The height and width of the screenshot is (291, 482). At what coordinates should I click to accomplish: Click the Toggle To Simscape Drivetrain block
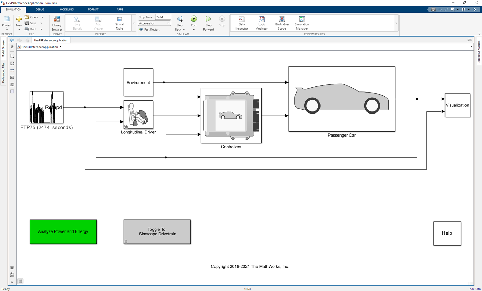point(157,231)
